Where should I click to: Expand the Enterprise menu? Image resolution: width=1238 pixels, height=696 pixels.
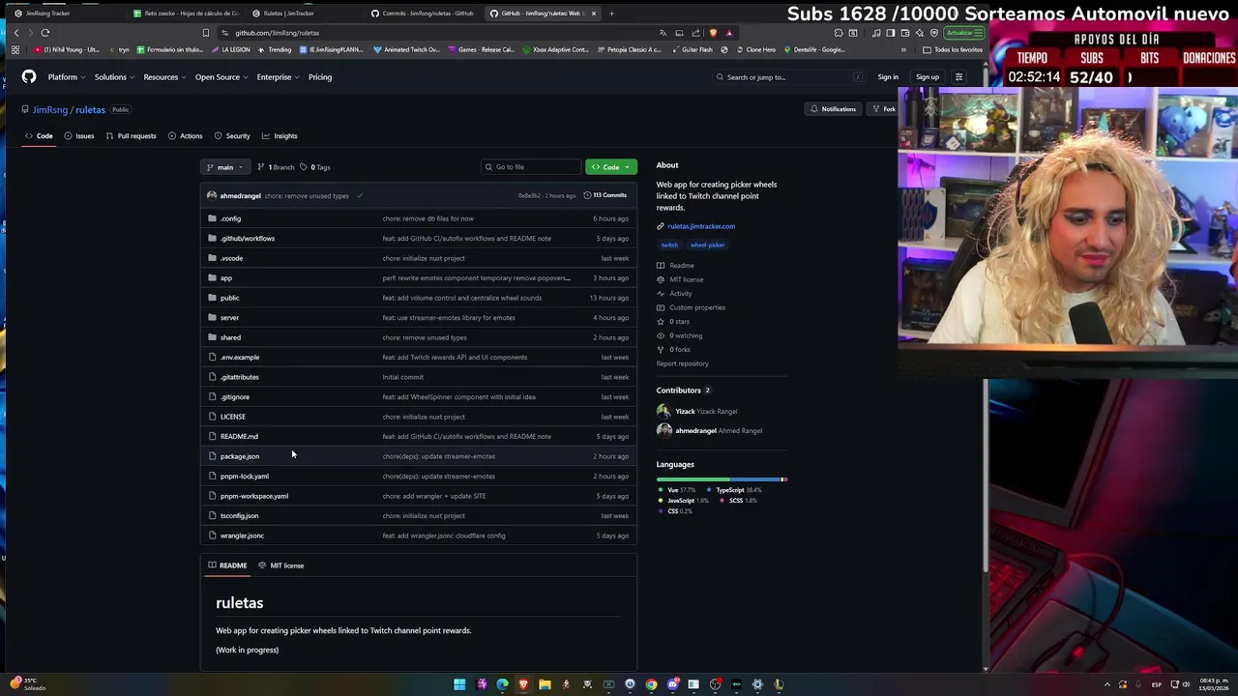pyautogui.click(x=278, y=76)
